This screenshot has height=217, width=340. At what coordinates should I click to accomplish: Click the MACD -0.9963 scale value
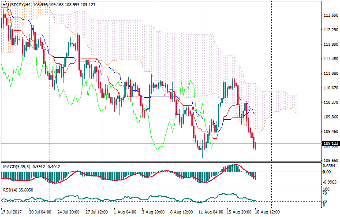[x=329, y=182]
